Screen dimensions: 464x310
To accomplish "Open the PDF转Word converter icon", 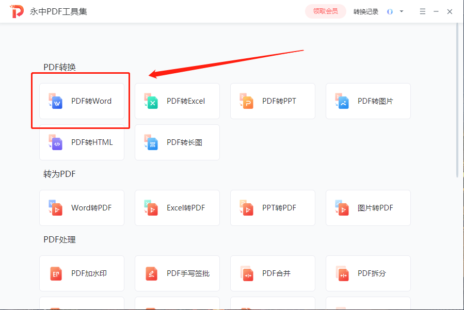I will [x=56, y=101].
